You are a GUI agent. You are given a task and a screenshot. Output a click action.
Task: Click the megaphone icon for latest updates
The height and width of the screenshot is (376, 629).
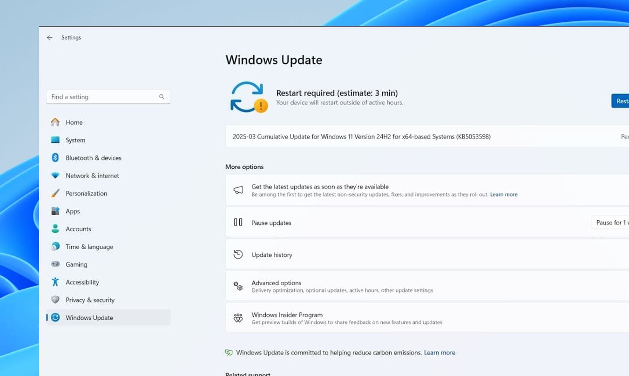tap(238, 190)
